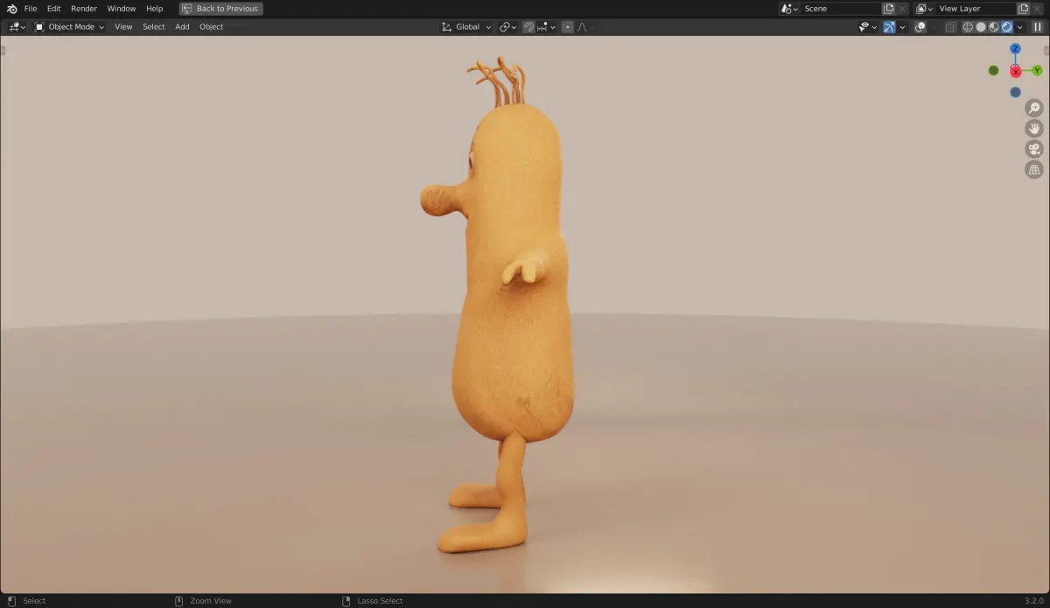Switch perspective/orthographic grid icon

[x=1034, y=170]
